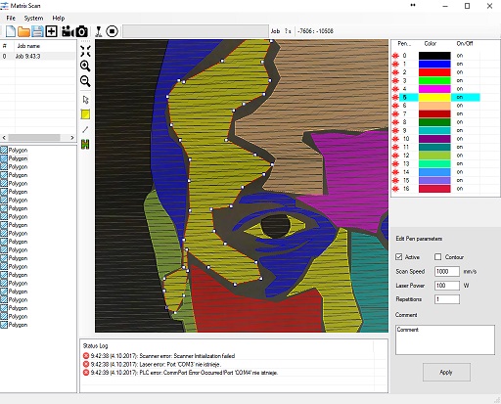Click the red laser icon for pen 12
Image resolution: width=501 pixels, height=404 pixels.
coord(395,156)
